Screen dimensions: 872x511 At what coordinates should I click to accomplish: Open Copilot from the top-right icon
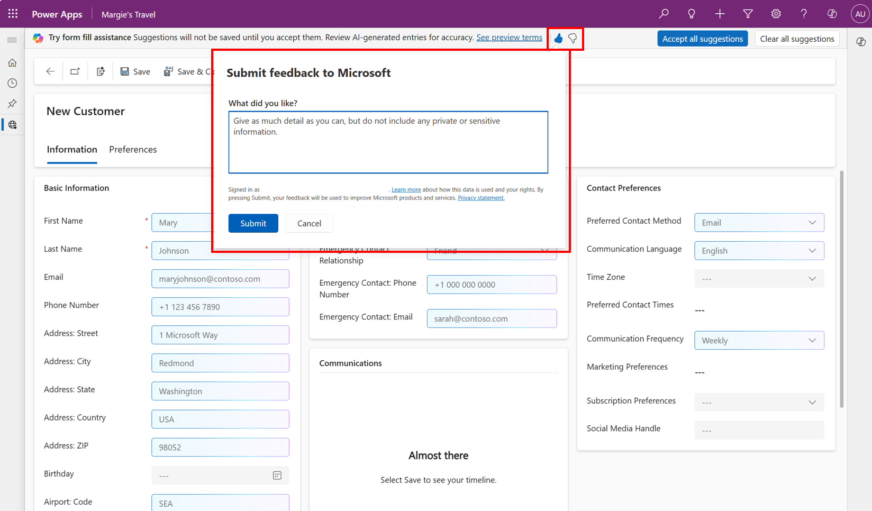click(831, 14)
